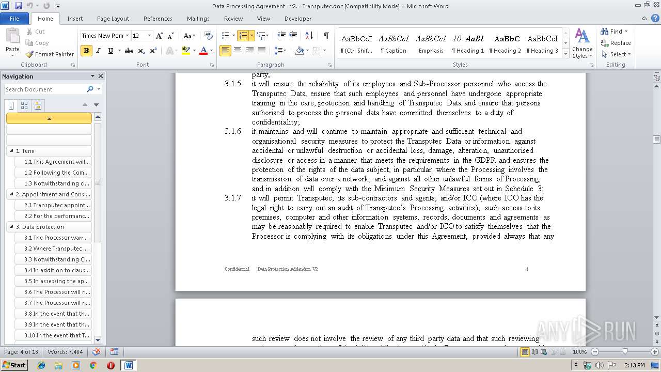661x372 pixels.
Task: Click the Search Document field
Action: tap(45, 89)
